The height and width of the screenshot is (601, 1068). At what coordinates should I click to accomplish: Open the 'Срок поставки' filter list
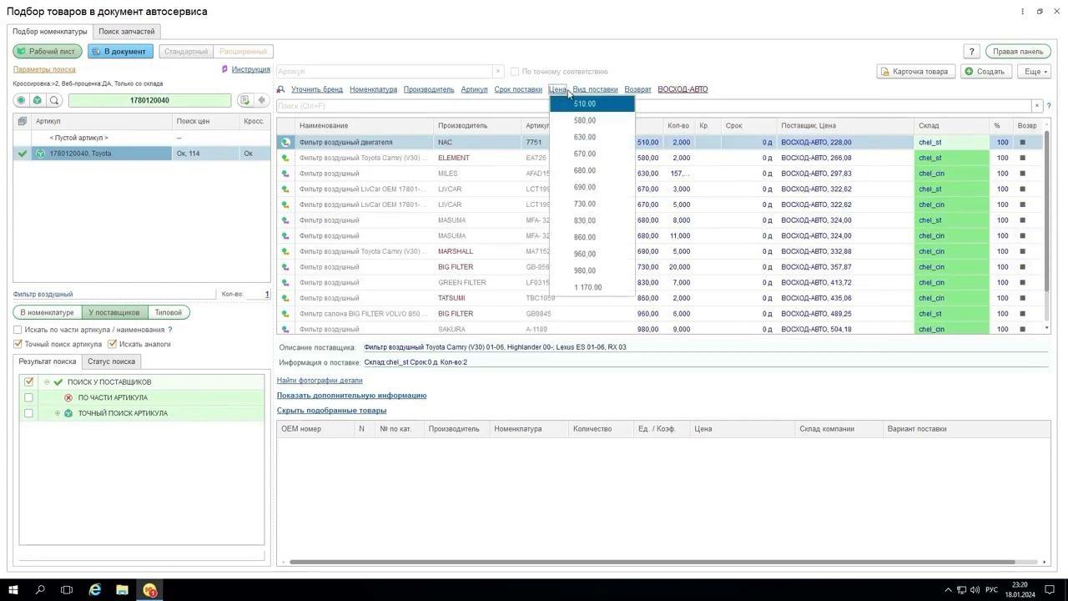click(518, 89)
